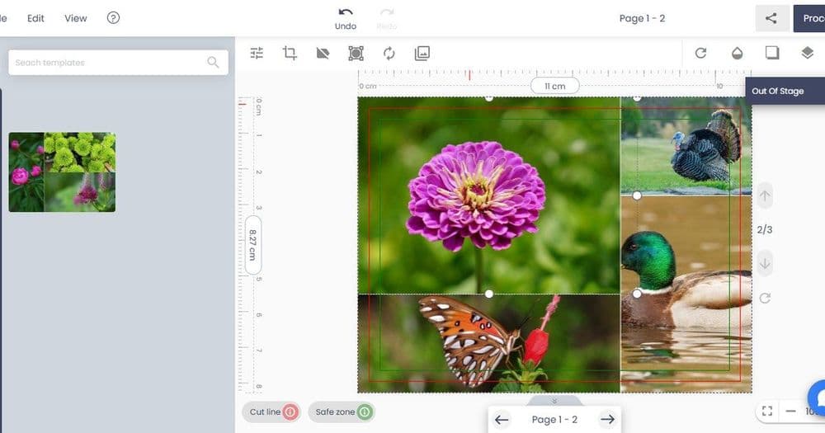825x433 pixels.
Task: Select the pink zinnia flower image
Action: coord(488,195)
